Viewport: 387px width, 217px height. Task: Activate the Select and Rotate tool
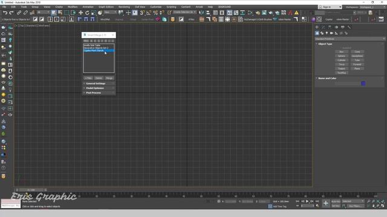87,13
